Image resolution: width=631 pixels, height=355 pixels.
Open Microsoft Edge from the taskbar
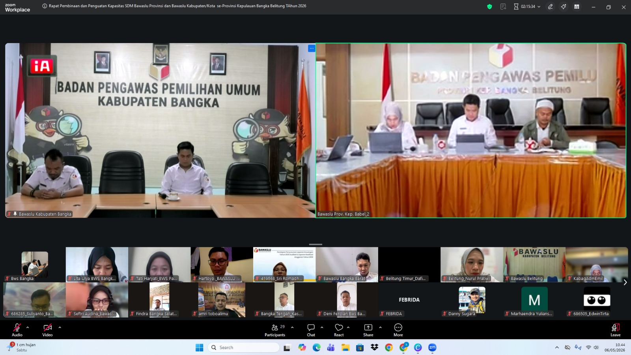[x=317, y=347]
